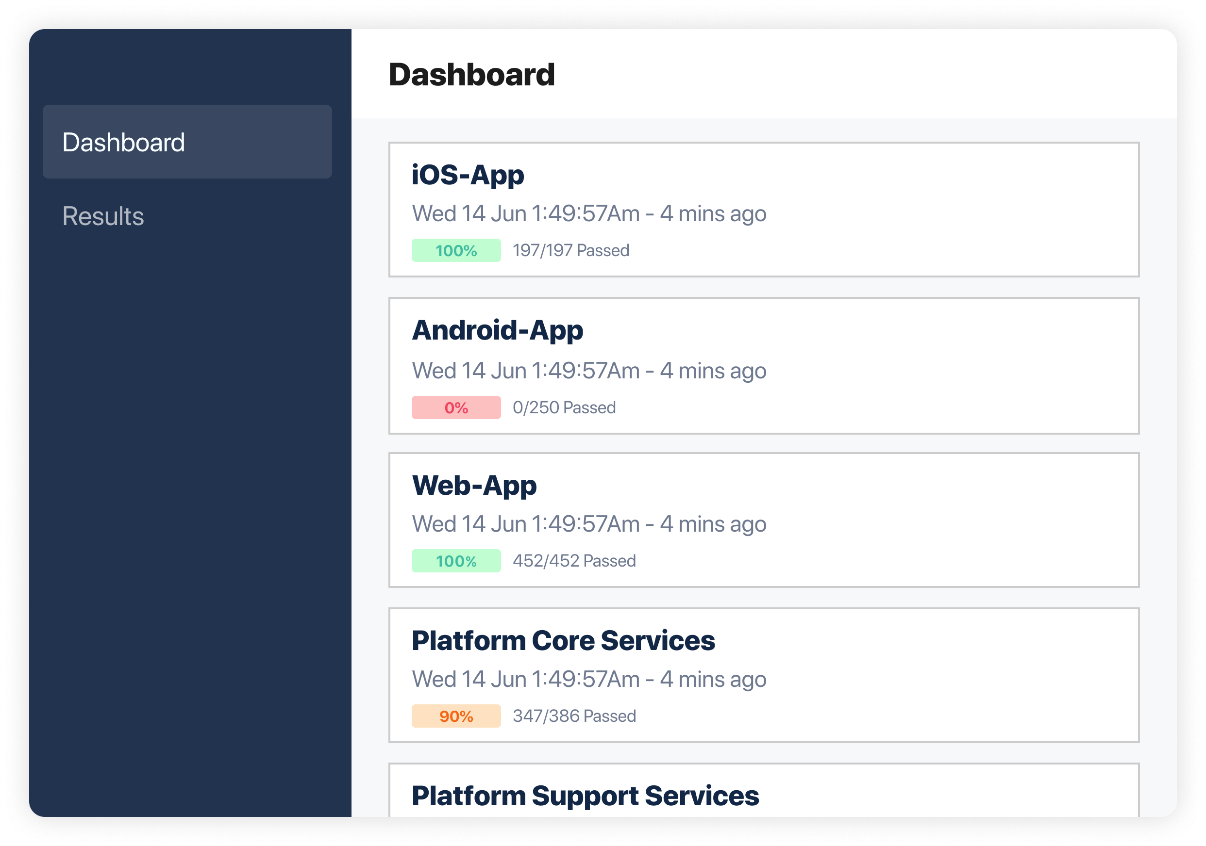Click the Android-App run timestamp
Image resolution: width=1206 pixels, height=846 pixels.
coord(589,371)
